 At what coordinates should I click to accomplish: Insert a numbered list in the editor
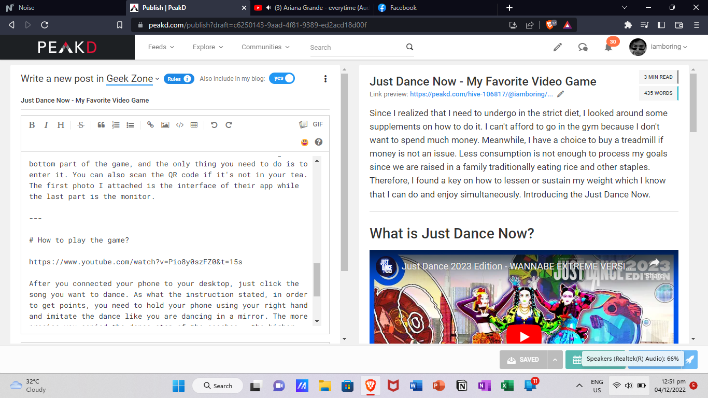click(x=116, y=125)
